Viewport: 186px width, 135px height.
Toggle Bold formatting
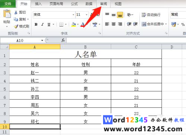[36, 24]
